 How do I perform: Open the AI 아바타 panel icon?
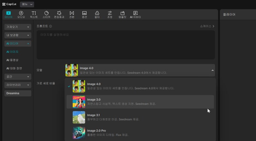[135, 13]
